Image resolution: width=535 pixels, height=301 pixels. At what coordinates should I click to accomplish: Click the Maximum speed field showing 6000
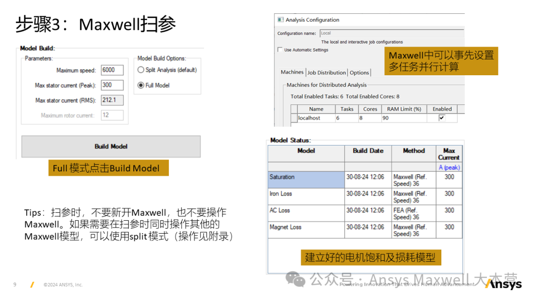[x=112, y=70]
